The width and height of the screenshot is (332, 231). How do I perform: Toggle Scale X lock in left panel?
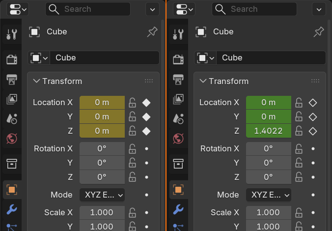132,212
